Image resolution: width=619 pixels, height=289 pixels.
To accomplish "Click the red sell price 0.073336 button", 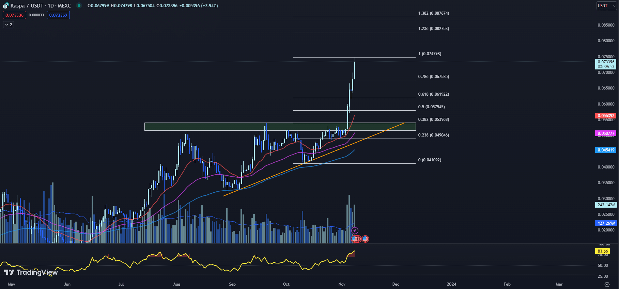I will (14, 15).
